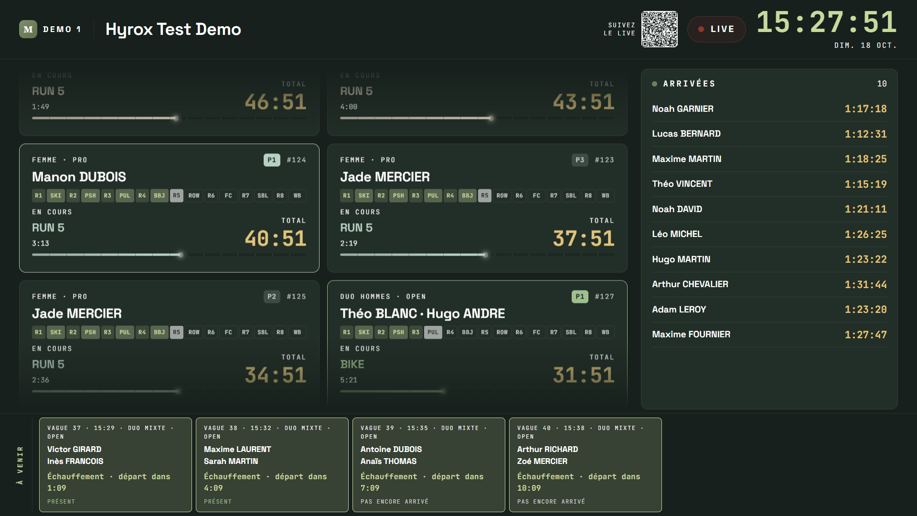Viewport: 917px width, 516px height.
Task: Select Maxime FOURNIER arrival row
Action: 769,334
